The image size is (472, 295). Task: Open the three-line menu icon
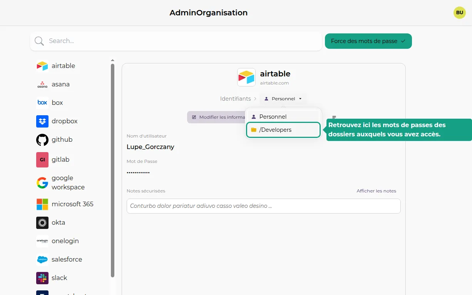(x=334, y=117)
